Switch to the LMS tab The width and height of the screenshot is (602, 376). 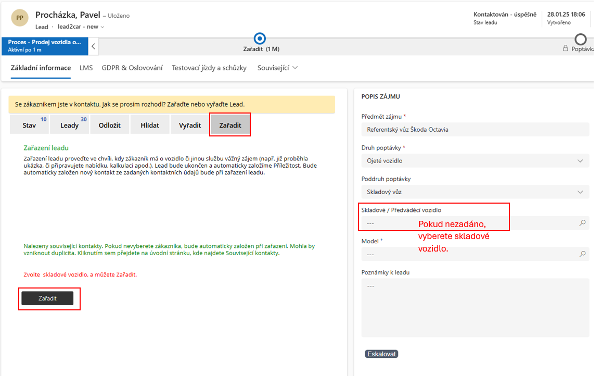tap(86, 68)
